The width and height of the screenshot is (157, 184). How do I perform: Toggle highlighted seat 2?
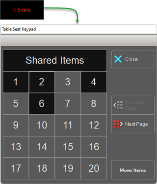click(42, 82)
